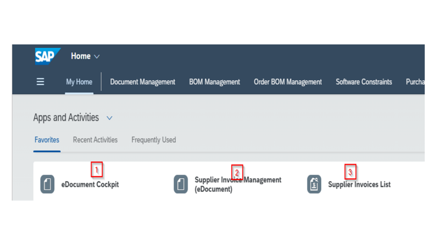
Task: Open the Frequently Used tab
Action: pos(153,140)
